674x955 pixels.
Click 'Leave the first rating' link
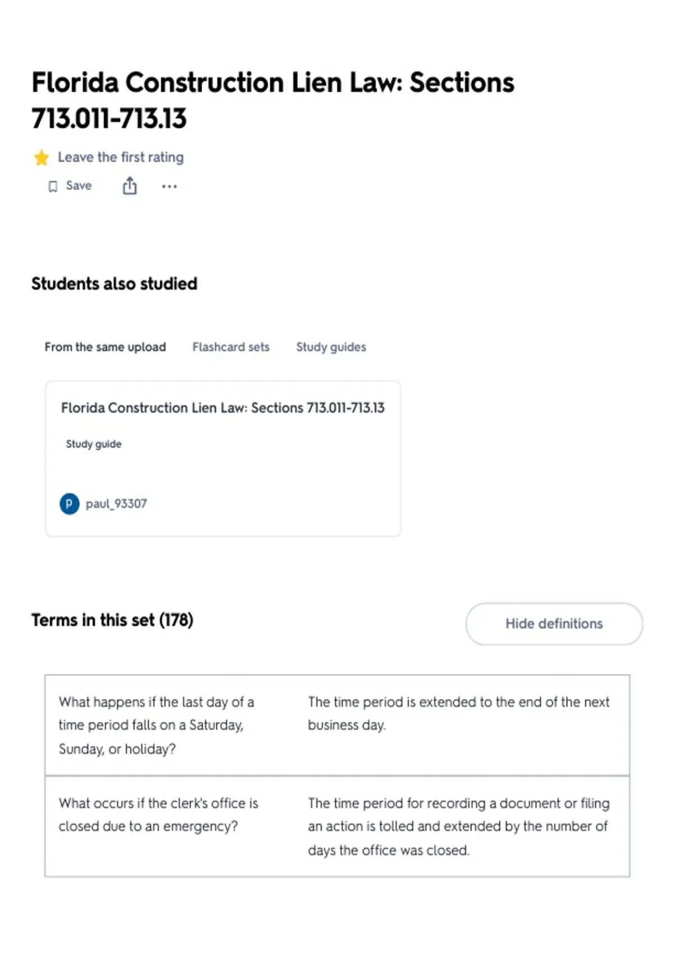(121, 157)
